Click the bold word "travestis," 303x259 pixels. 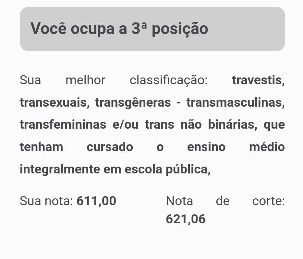258,80
